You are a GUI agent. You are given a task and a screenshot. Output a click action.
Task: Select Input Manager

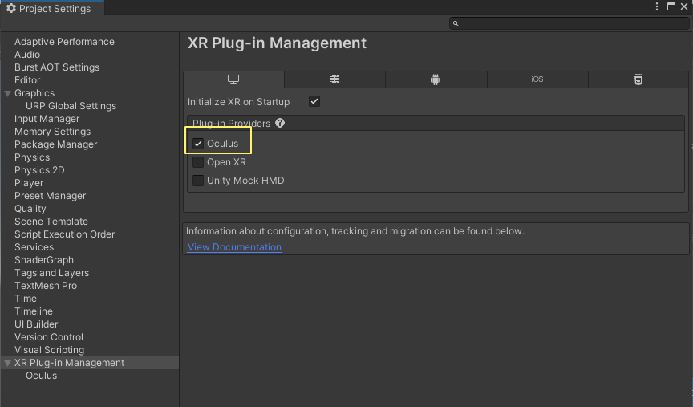47,119
